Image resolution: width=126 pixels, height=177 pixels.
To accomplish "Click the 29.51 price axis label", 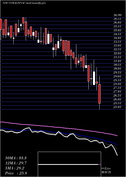I will coord(117,73).
